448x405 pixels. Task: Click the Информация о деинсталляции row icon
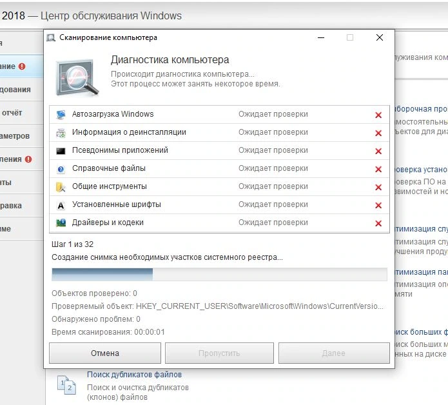(x=61, y=133)
